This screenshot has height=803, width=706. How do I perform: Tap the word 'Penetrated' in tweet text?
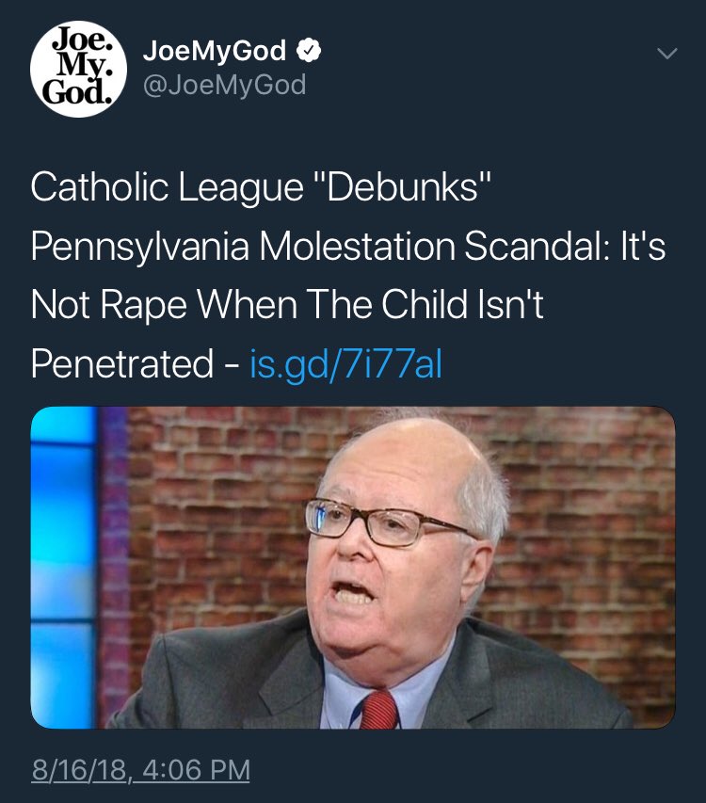(x=121, y=364)
